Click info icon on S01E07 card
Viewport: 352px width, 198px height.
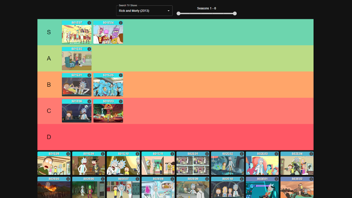point(89,23)
